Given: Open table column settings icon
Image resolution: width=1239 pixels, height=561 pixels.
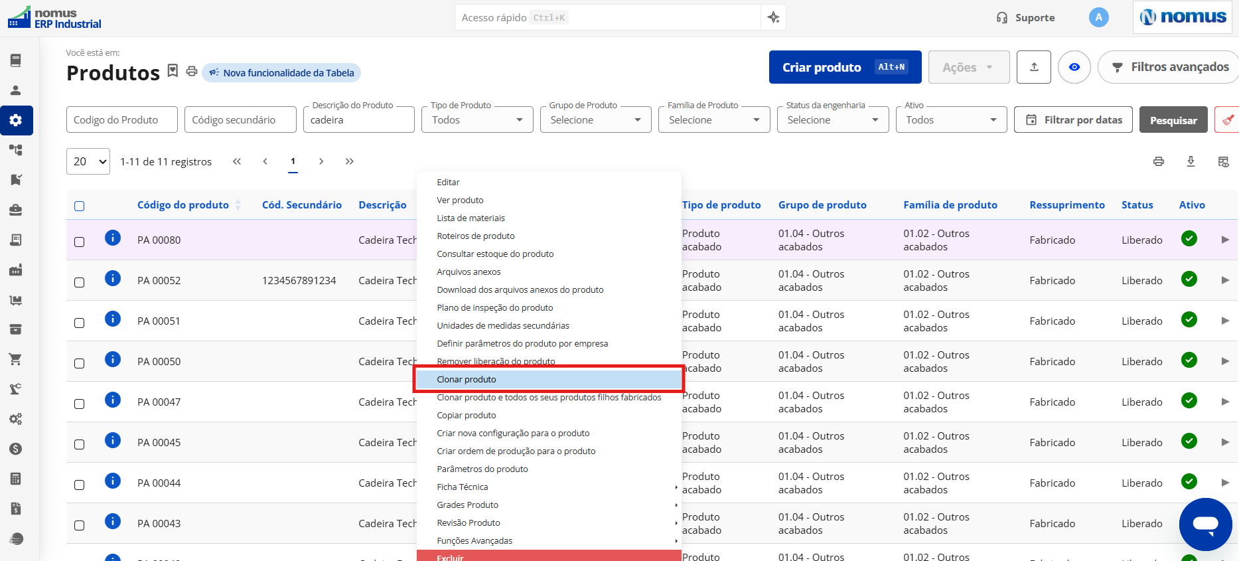Looking at the screenshot, I should (x=1223, y=161).
